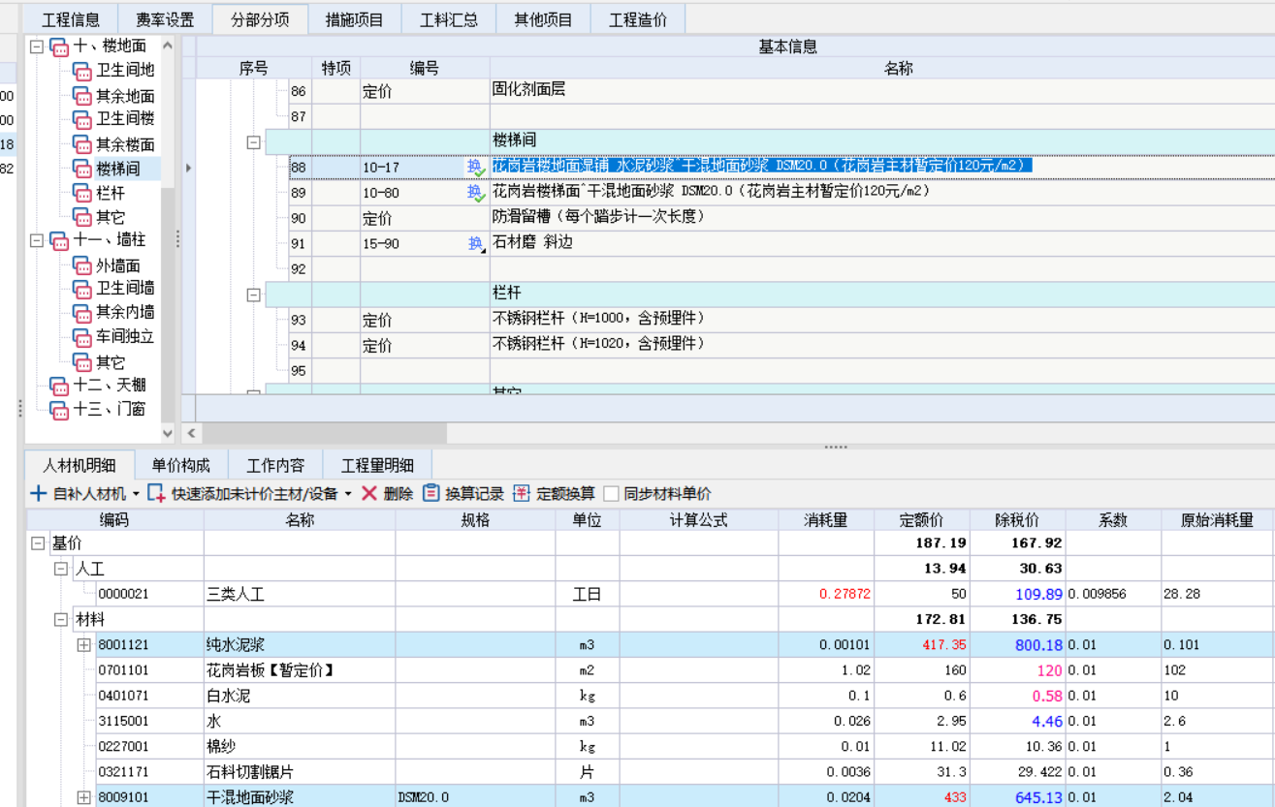Click the 车间独立 tree node icon
The height and width of the screenshot is (807, 1275).
click(82, 337)
